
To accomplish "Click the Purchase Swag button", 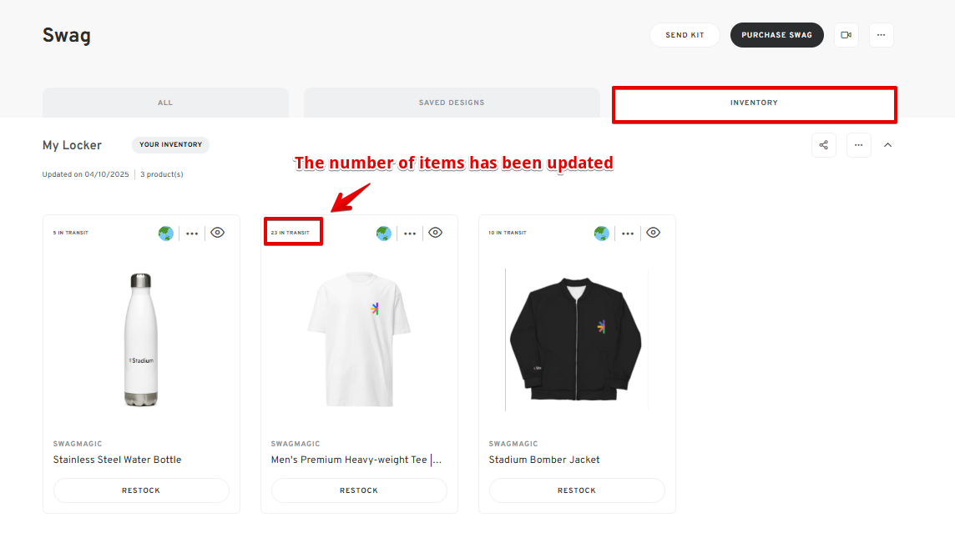I will [776, 35].
